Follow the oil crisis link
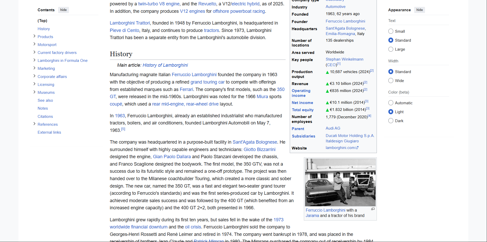The width and height of the screenshot is (487, 242). (193, 227)
